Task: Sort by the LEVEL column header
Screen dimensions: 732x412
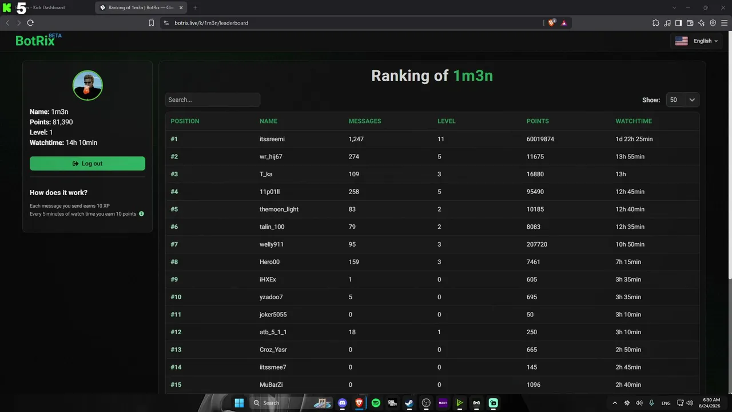Action: coord(447,121)
